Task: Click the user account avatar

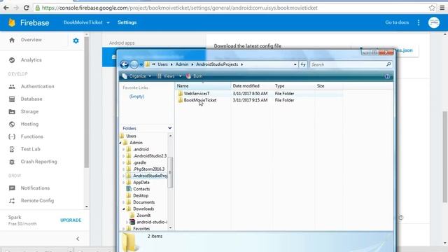Action: 434,22
